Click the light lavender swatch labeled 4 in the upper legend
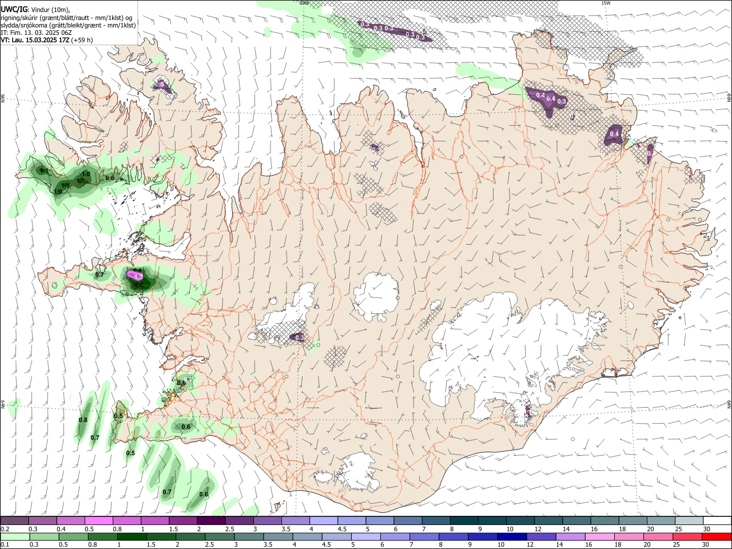The height and width of the screenshot is (549, 732). point(323,521)
